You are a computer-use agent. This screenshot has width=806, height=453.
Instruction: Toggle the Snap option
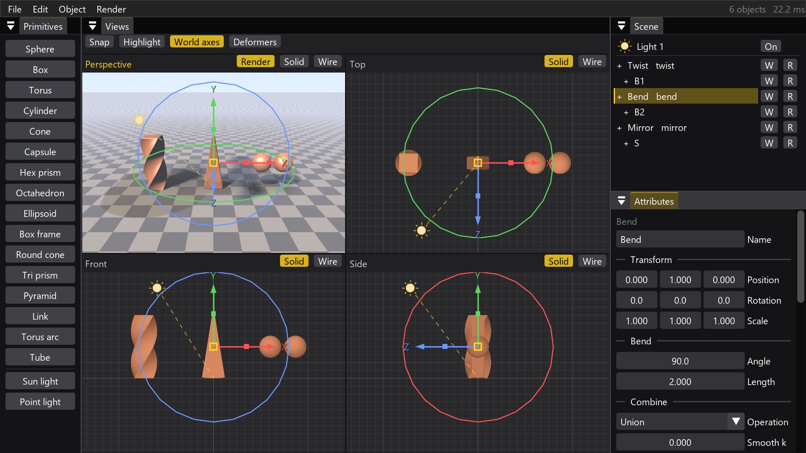point(99,42)
